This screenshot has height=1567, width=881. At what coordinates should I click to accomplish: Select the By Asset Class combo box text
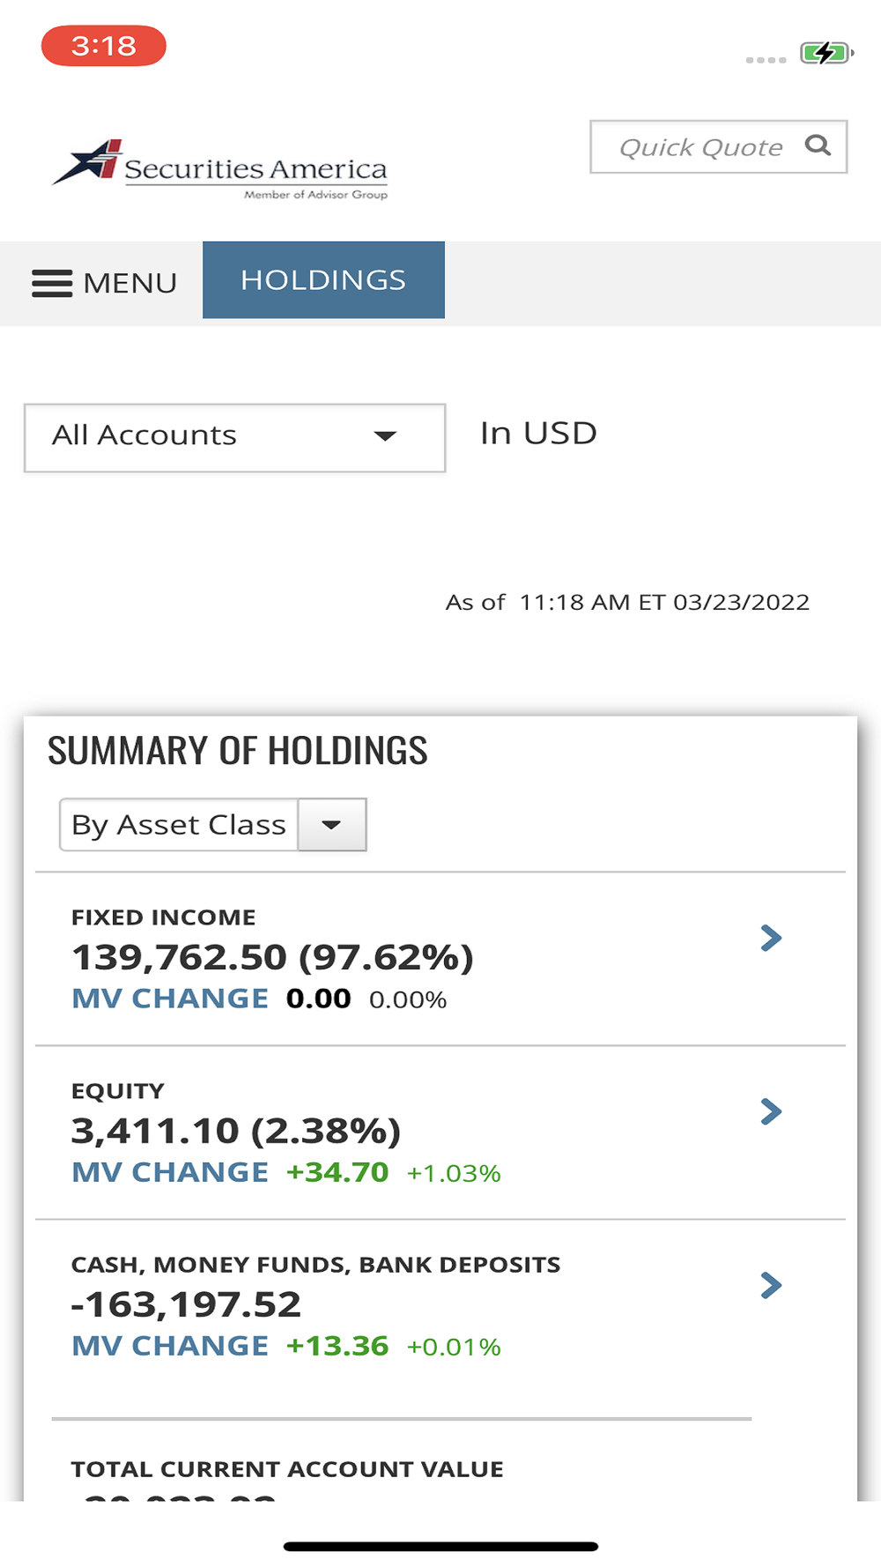(179, 825)
